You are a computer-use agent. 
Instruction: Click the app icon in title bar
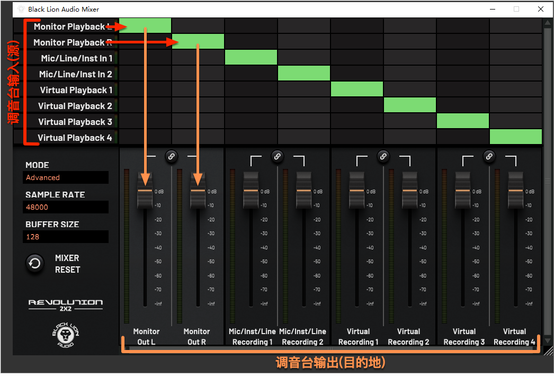click(21, 10)
